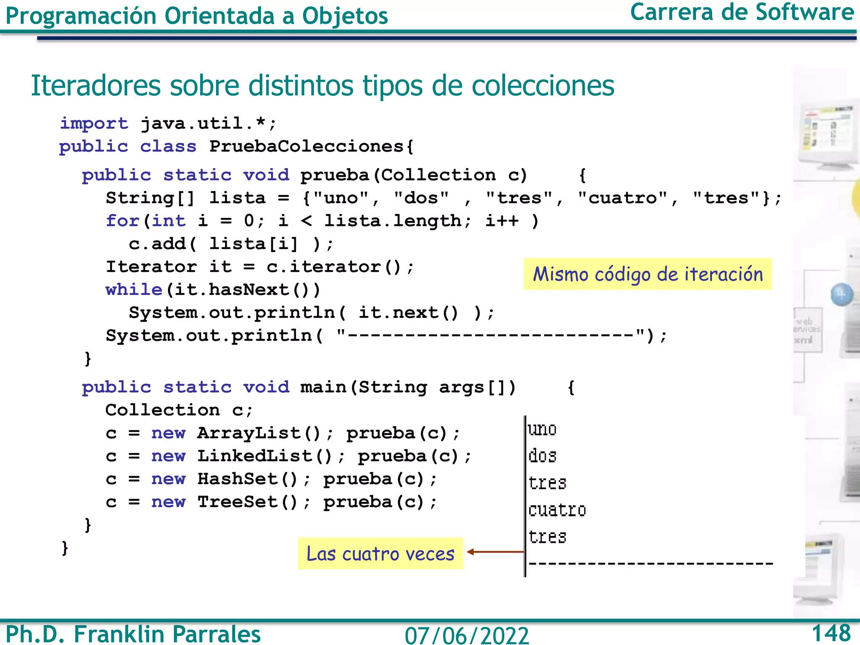Click the for loop line with 'lista.length'
This screenshot has height=645, width=860.
(x=322, y=221)
